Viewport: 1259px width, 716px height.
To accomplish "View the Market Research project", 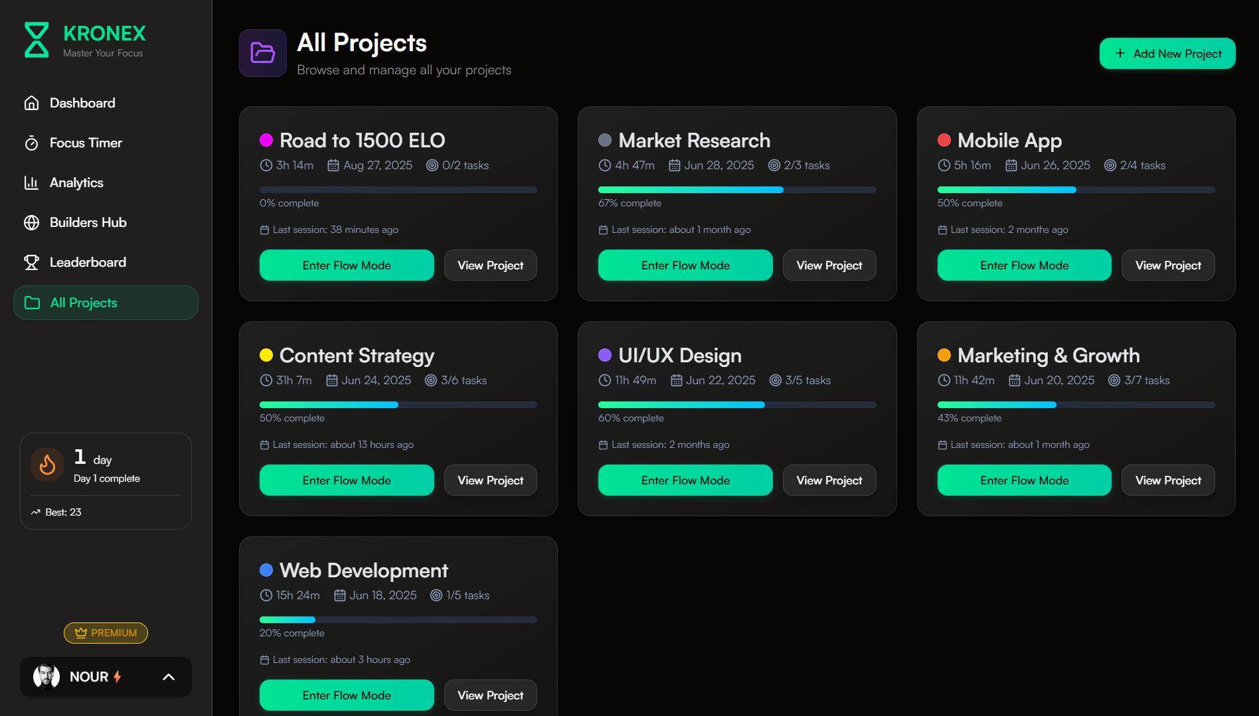I will (829, 265).
